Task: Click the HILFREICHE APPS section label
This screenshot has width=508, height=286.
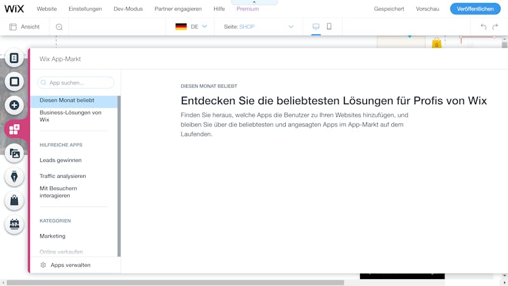Action: 61,145
